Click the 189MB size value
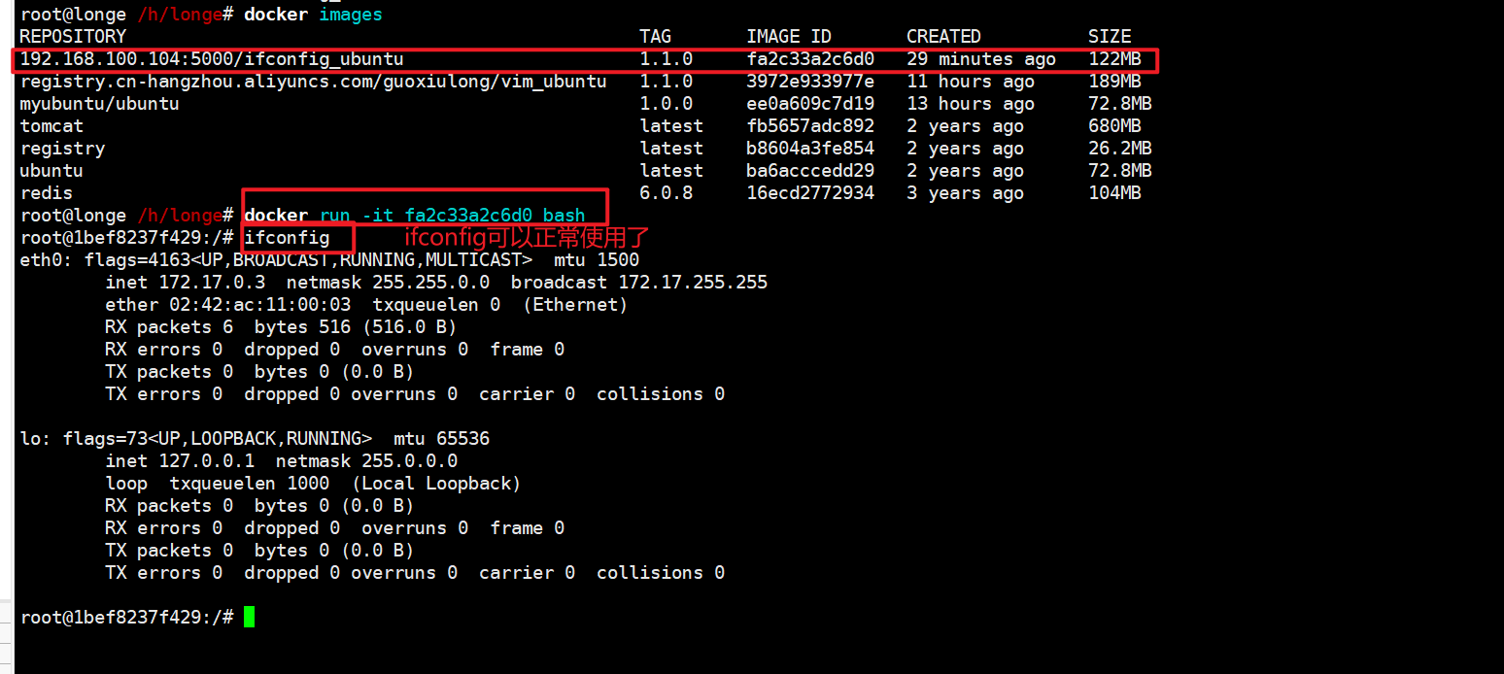Viewport: 1504px width, 674px height. [1114, 82]
